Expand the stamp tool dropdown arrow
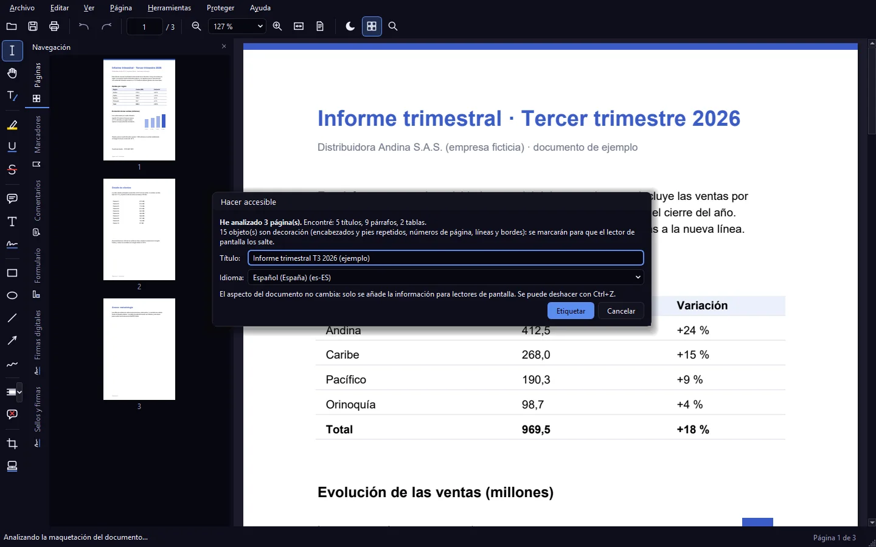 20,392
